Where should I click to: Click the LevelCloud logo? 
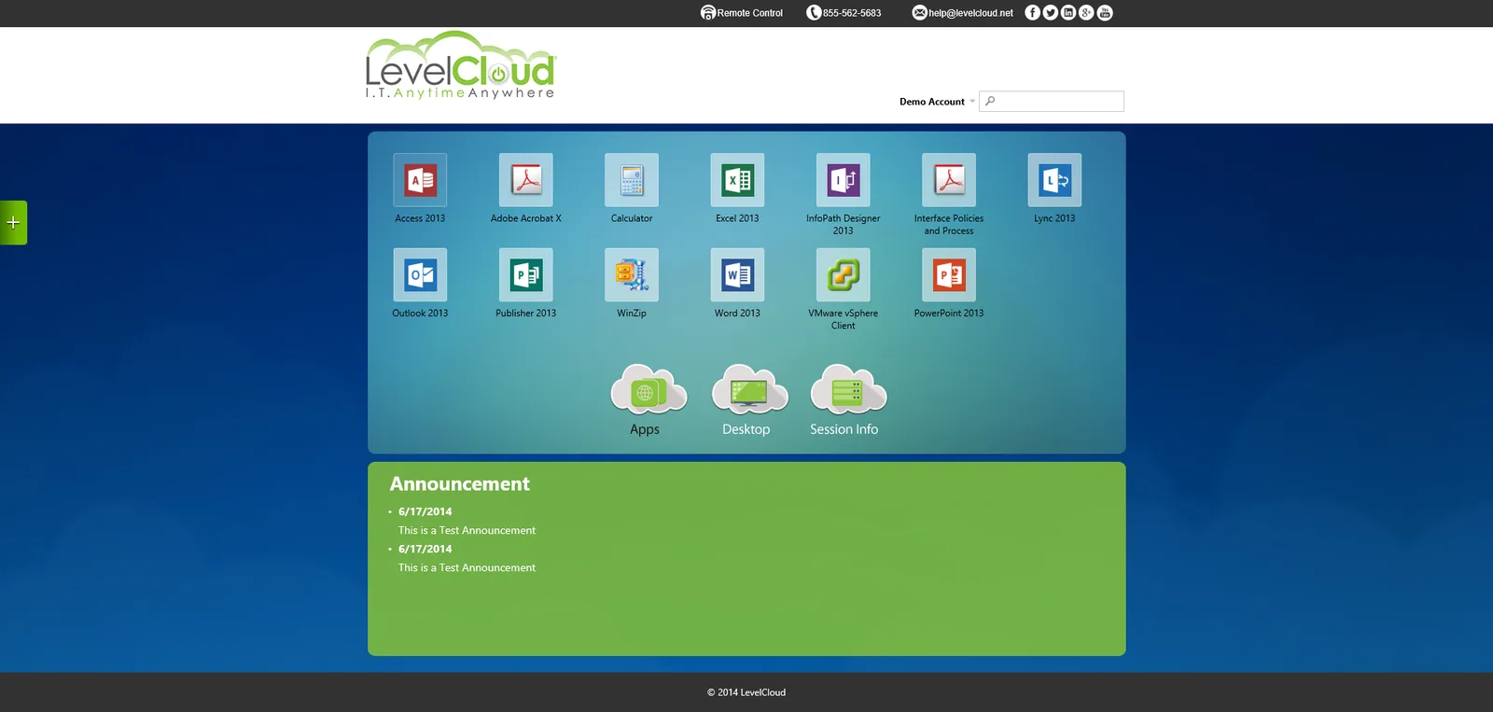(x=461, y=65)
